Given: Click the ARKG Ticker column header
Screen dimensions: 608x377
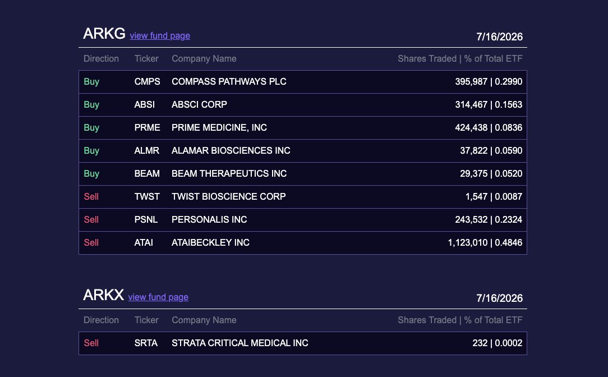Looking at the screenshot, I should [146, 58].
